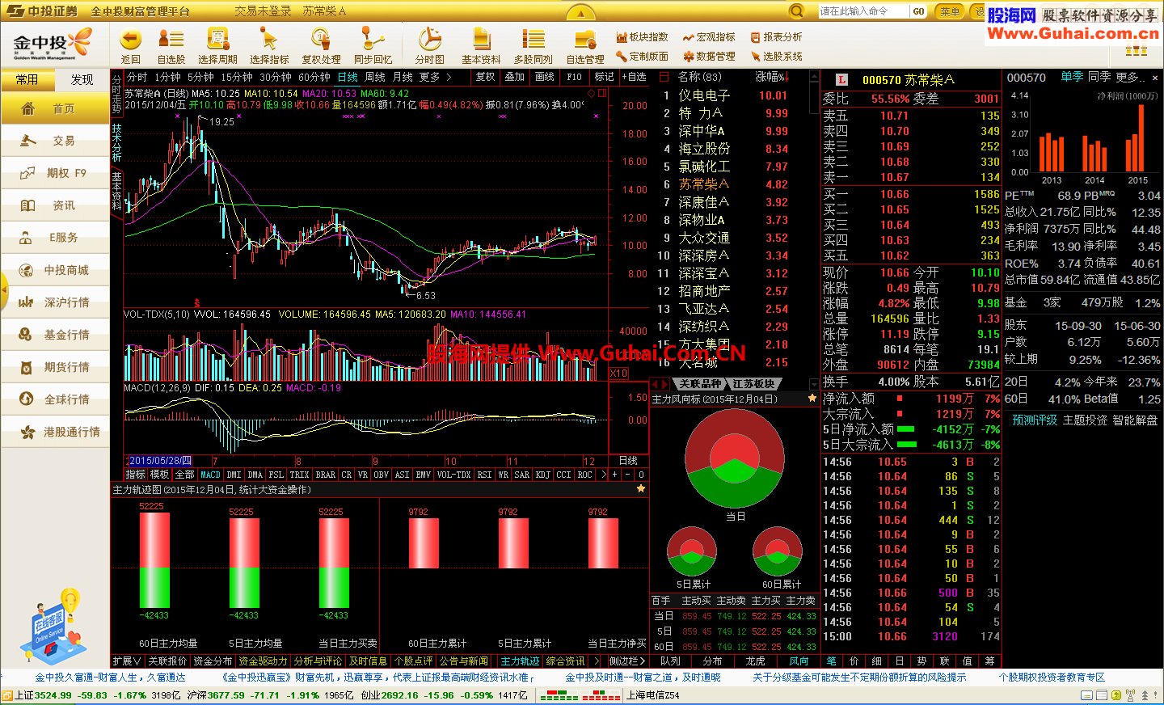The width and height of the screenshot is (1164, 705).
Task: Open 港股通行情 HK connect quotes in sidebar
Action: click(x=55, y=432)
